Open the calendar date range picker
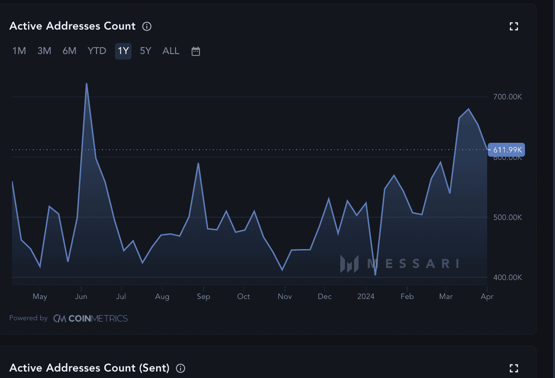This screenshot has width=555, height=378. 196,51
